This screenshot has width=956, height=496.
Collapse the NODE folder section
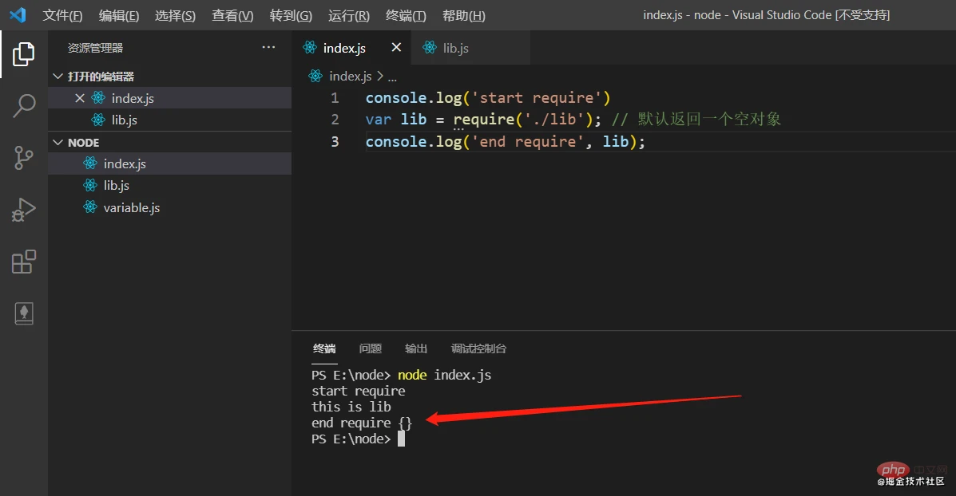pos(58,143)
